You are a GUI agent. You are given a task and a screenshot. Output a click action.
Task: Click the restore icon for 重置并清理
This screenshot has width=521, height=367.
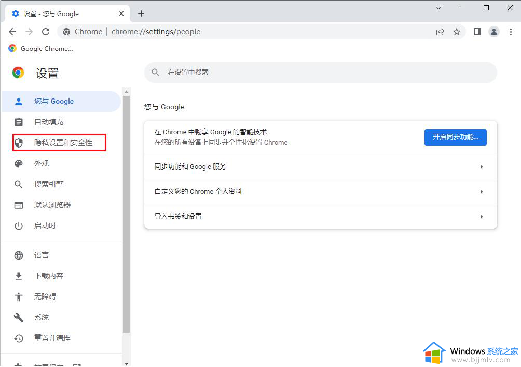[19, 338]
